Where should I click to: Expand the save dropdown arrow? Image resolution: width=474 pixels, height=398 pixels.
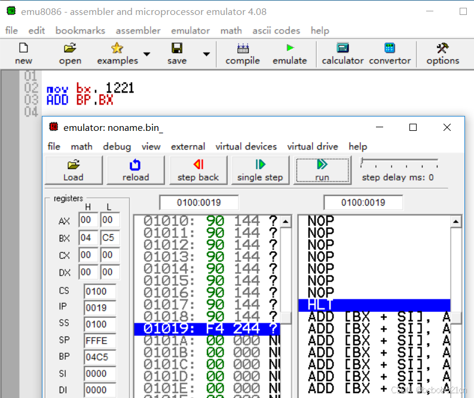click(x=206, y=54)
